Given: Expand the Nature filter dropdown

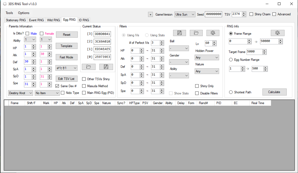Looking at the screenshot, I should (x=207, y=71).
